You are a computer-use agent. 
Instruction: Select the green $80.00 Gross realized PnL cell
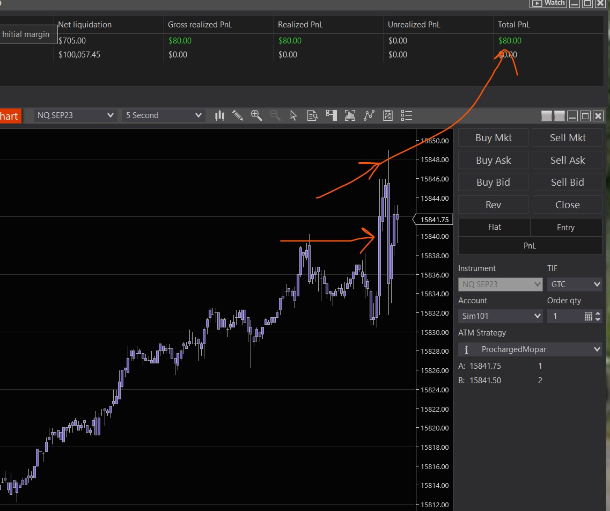coord(180,40)
